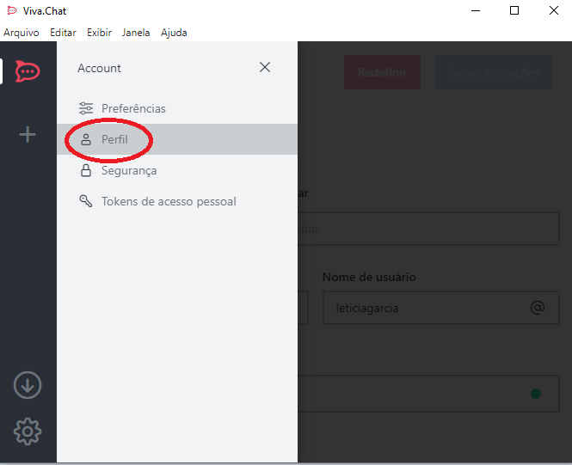Open the Arquivo menu
The height and width of the screenshot is (465, 572).
click(22, 33)
